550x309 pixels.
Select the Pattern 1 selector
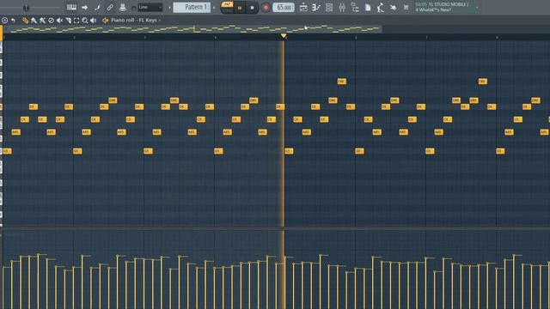pyautogui.click(x=192, y=7)
